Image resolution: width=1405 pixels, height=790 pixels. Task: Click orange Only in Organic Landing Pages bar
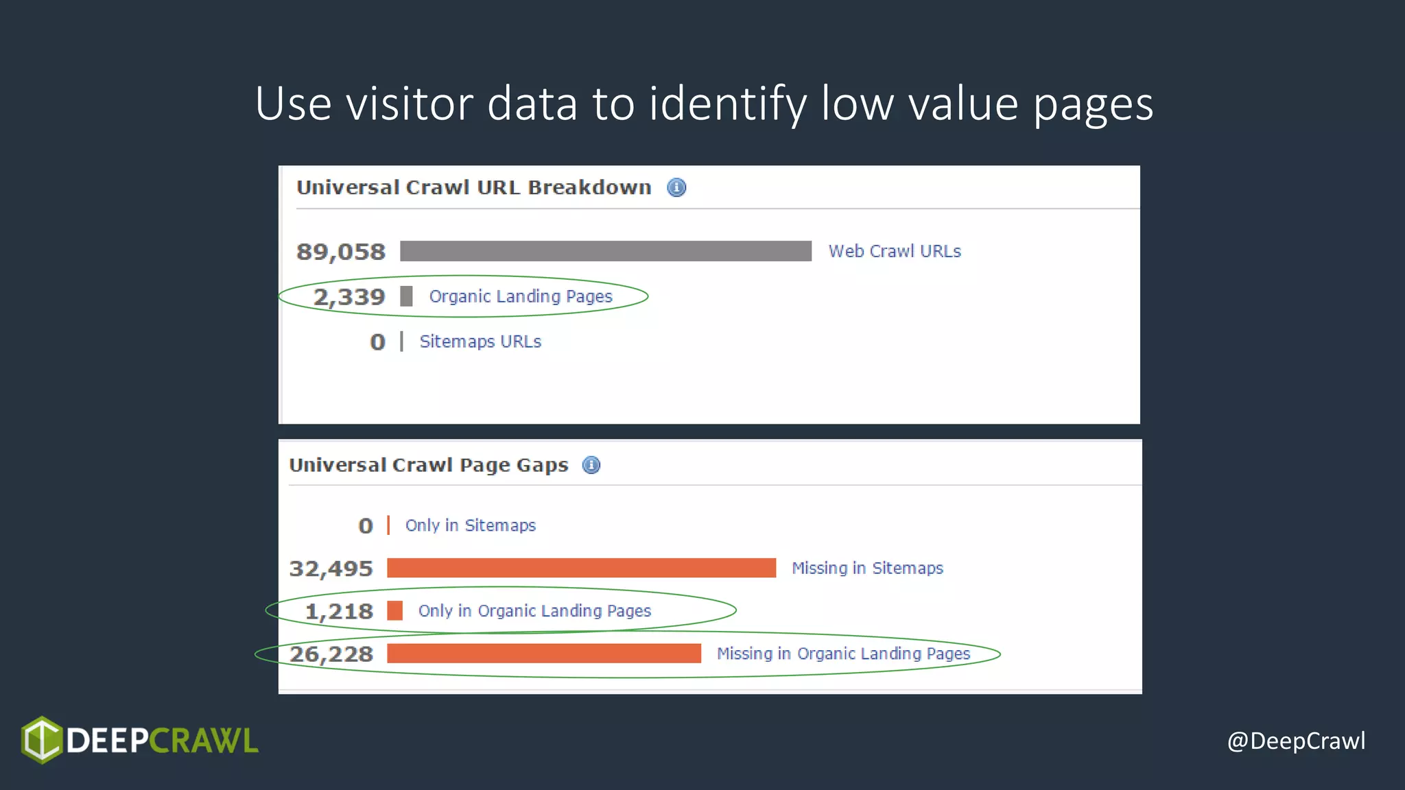coord(394,610)
